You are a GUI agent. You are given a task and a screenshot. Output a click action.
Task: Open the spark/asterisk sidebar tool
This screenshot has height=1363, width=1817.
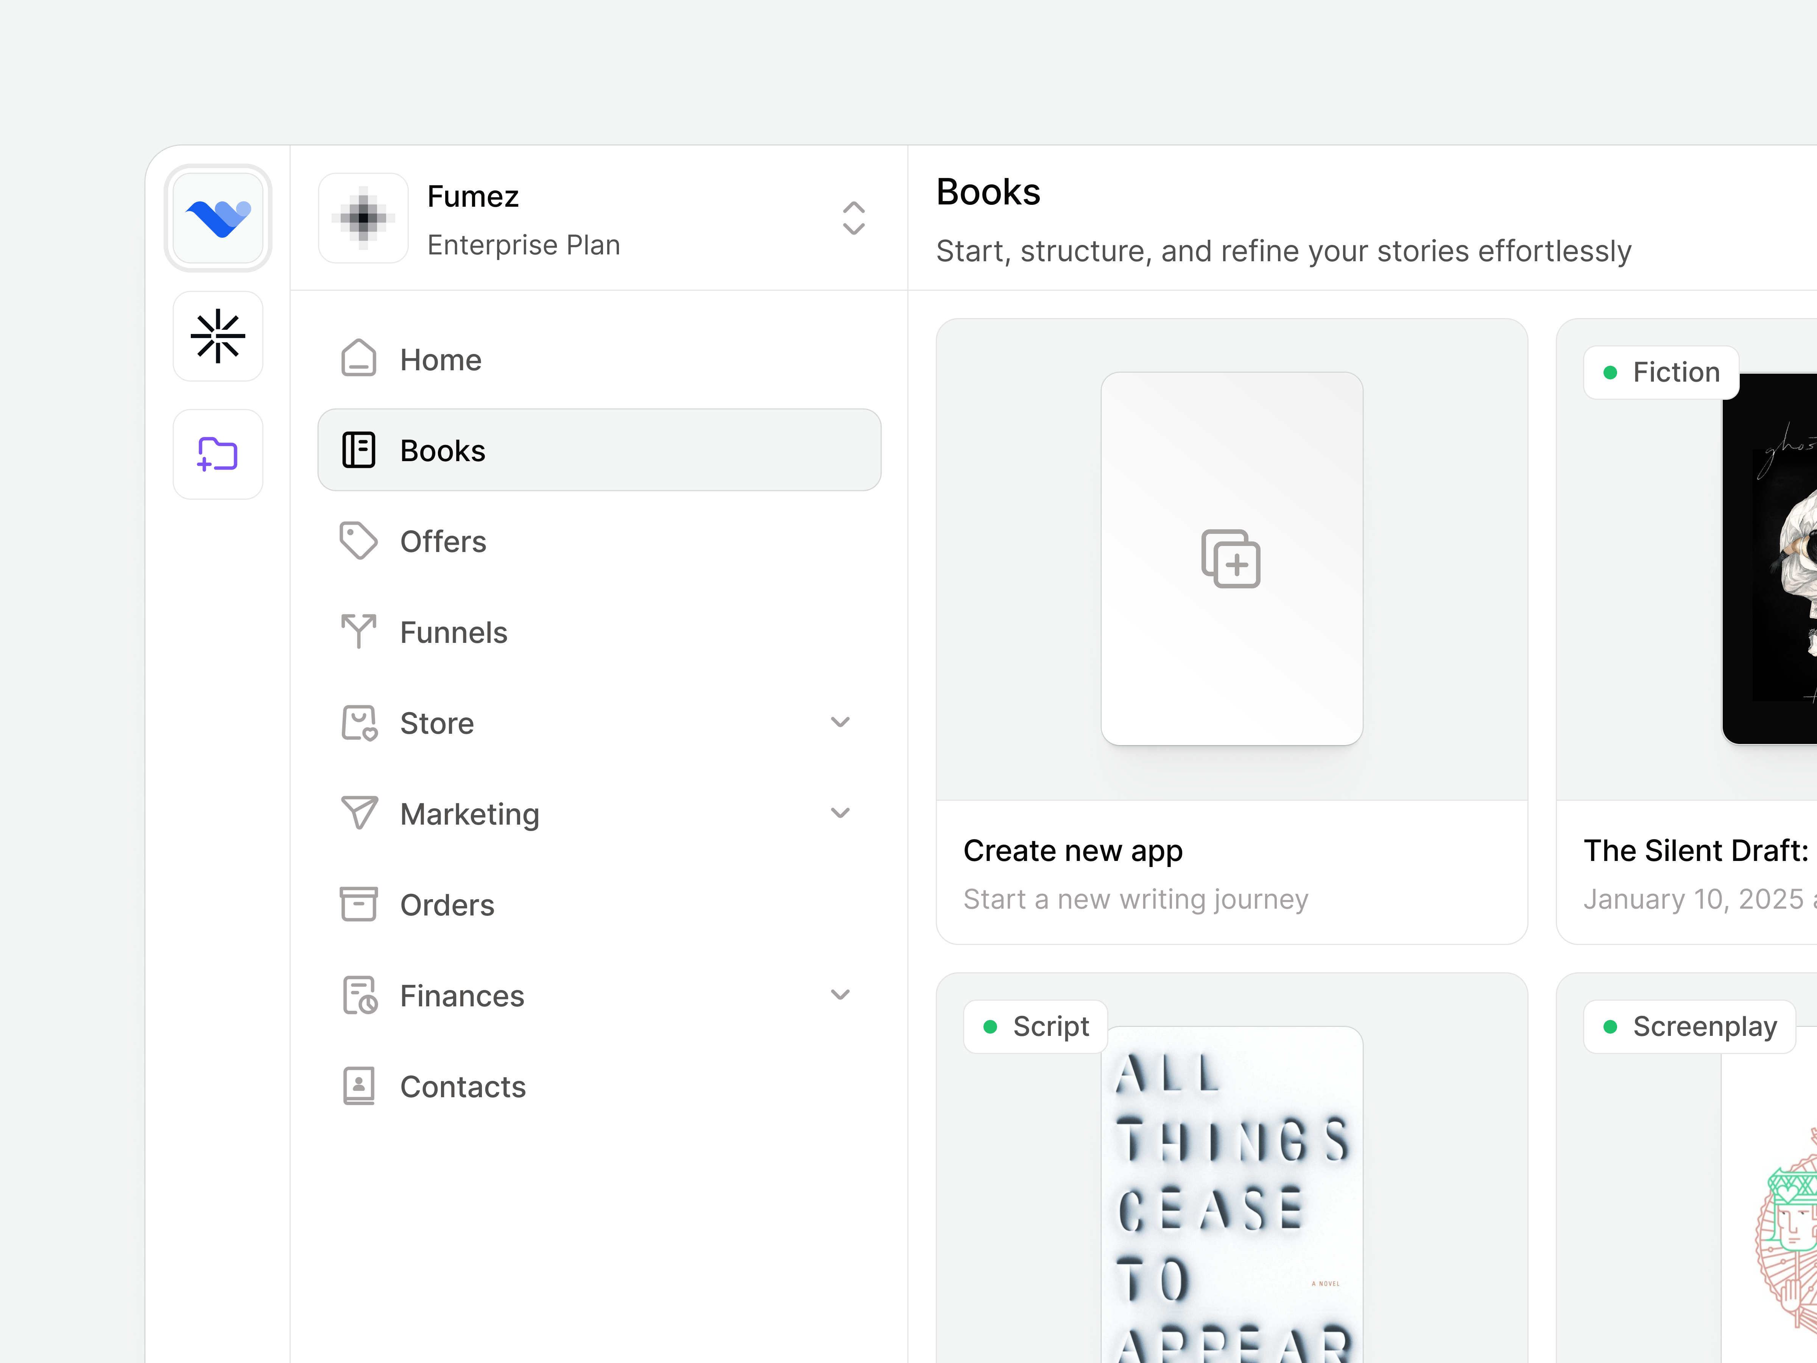[x=218, y=337]
